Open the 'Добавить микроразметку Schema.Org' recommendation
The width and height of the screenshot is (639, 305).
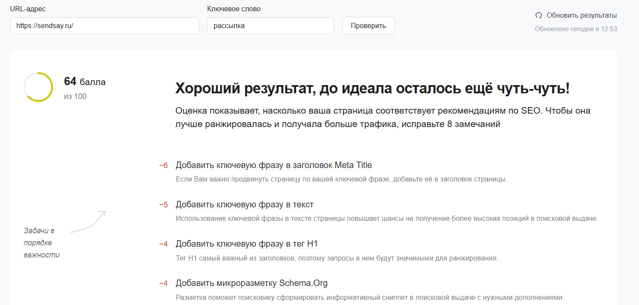point(252,283)
